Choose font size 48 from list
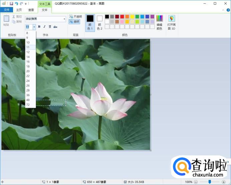 (30, 100)
